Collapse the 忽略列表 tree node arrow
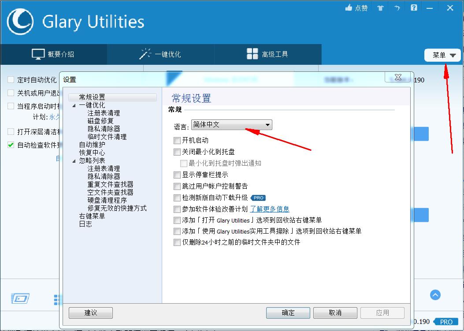This screenshot has height=331, width=464. click(74, 161)
